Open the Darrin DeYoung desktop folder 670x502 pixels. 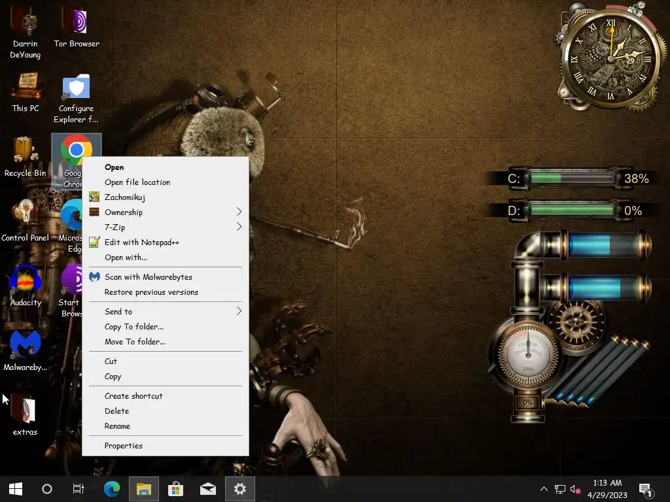[x=26, y=32]
